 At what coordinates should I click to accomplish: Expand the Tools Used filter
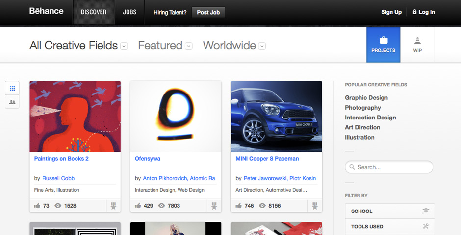(389, 226)
